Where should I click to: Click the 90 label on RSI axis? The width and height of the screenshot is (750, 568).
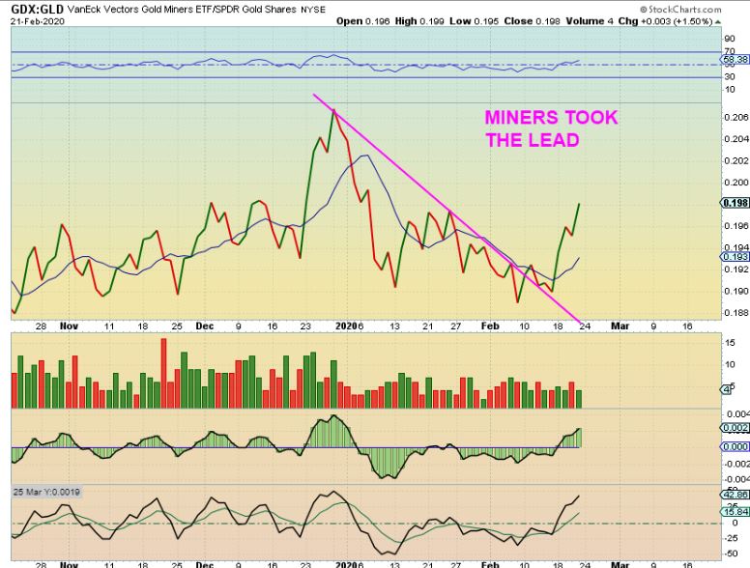[730, 39]
